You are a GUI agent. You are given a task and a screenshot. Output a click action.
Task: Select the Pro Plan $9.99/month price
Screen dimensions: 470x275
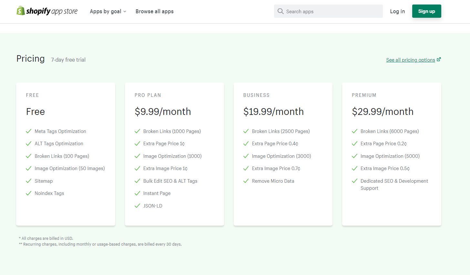click(163, 112)
